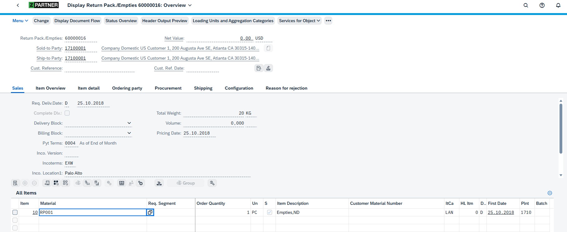
Task: Open the Services for Object dropdown
Action: click(x=299, y=21)
